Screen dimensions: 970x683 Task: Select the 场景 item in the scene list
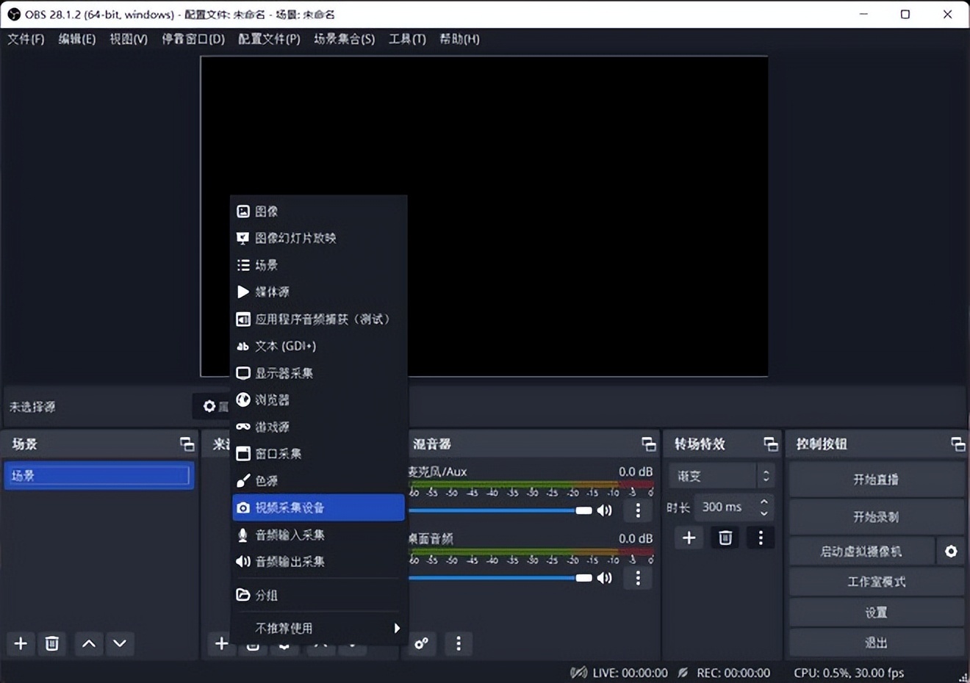click(x=98, y=475)
